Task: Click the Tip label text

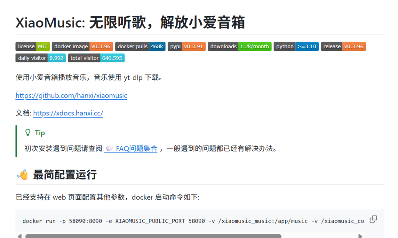Action: [x=40, y=133]
